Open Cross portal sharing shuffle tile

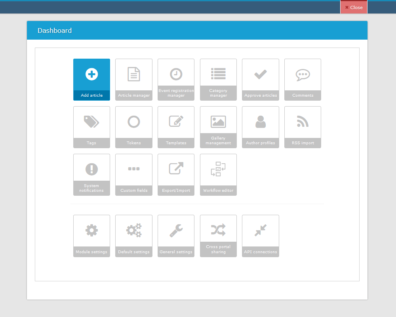218,236
